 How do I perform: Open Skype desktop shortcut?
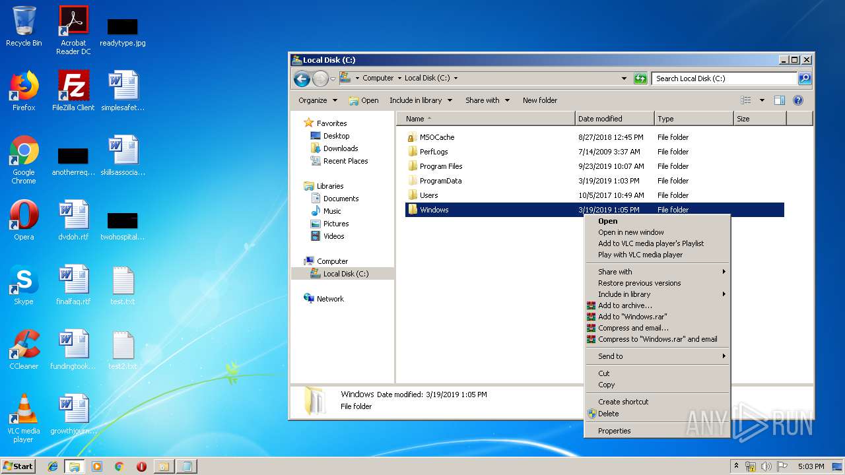pos(24,285)
